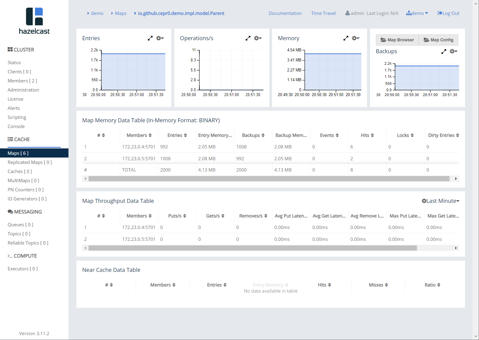Sort Near Cache table by Entries
Image resolution: width=479 pixels, height=340 pixels.
[x=217, y=285]
